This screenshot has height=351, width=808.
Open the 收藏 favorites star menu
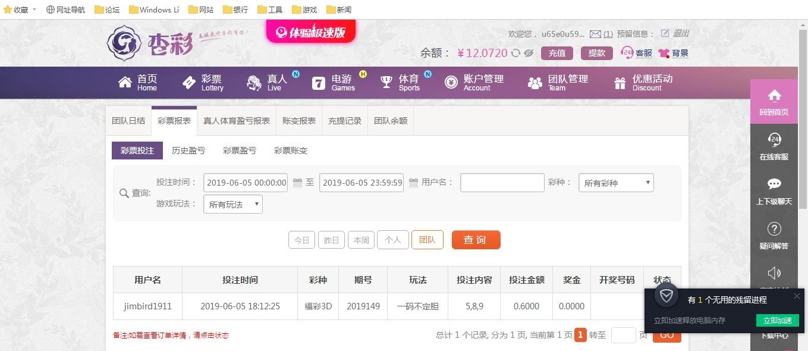click(20, 10)
